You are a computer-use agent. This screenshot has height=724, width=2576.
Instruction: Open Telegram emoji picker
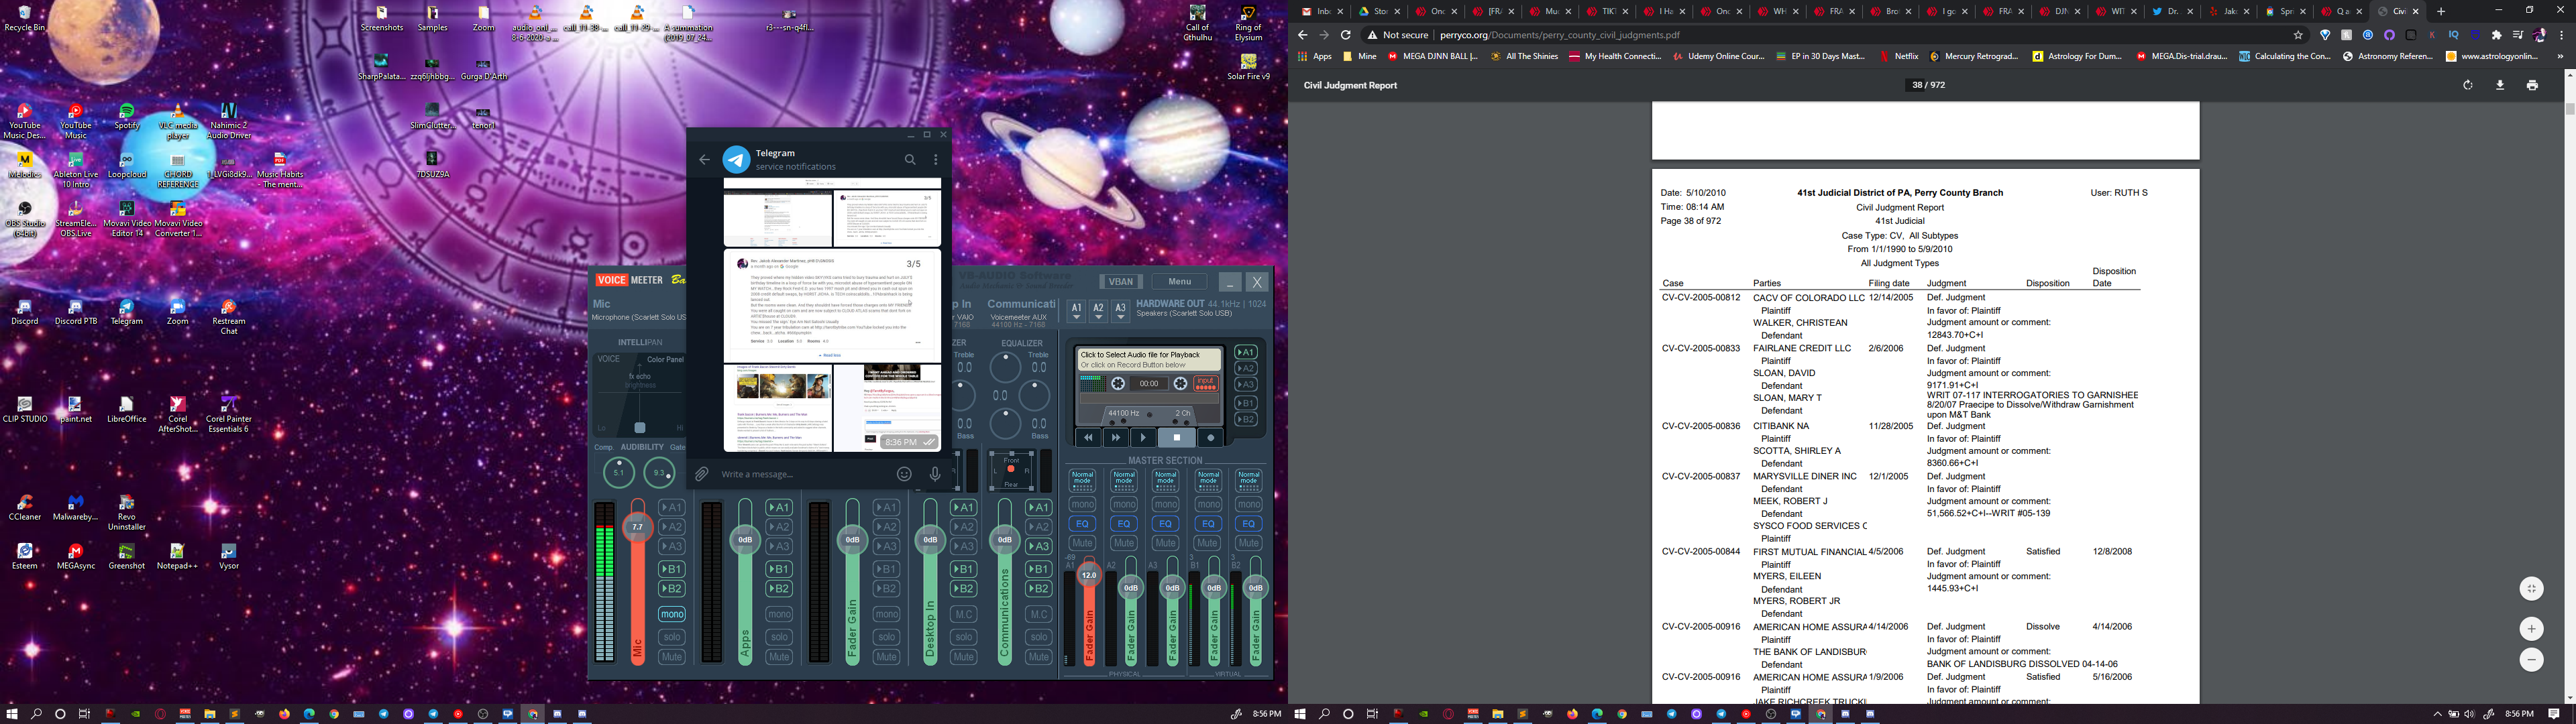pos(904,474)
